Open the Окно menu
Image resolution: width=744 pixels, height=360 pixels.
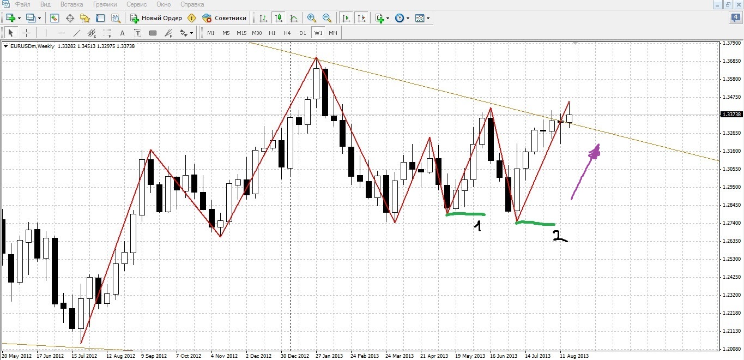coord(164,4)
